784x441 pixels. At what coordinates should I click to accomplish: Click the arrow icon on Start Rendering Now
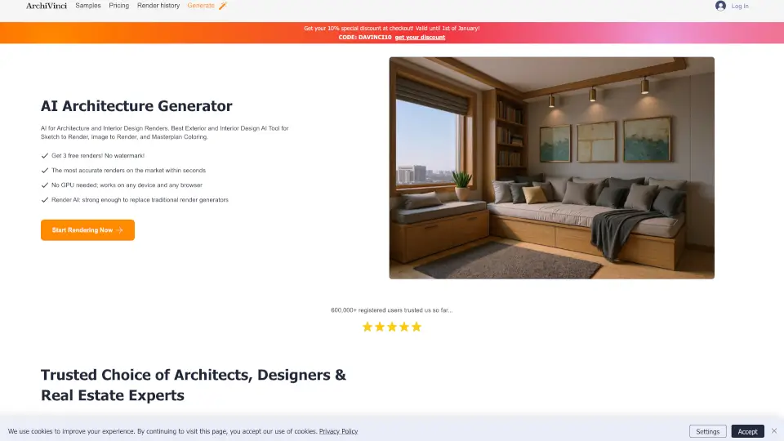coord(120,230)
